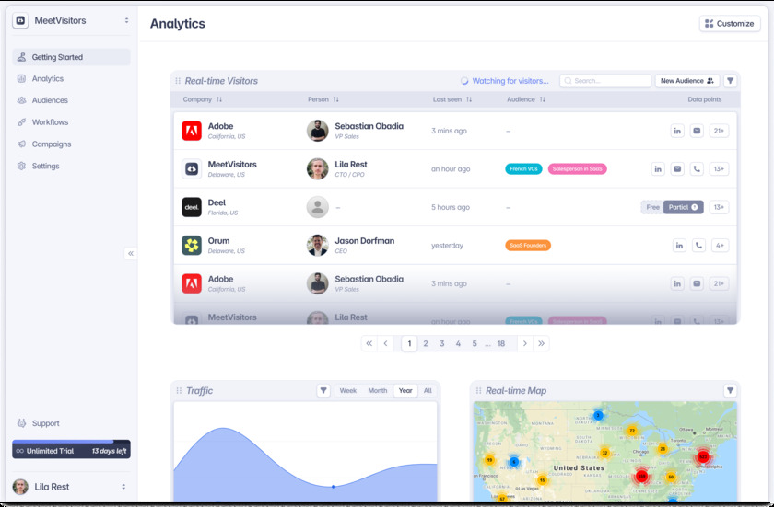Click email icon in the fully visible Lila Rest row
The image size is (774, 507).
(677, 169)
